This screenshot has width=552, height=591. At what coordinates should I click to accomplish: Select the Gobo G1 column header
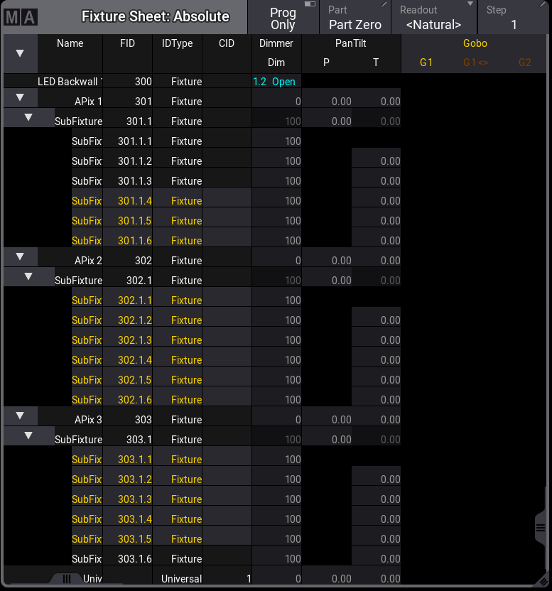pos(426,63)
